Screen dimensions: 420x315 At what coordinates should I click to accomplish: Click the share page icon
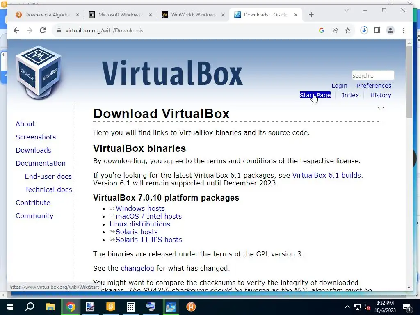[x=335, y=30]
